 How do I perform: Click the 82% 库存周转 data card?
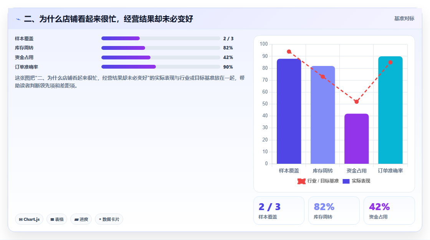[x=334, y=210]
